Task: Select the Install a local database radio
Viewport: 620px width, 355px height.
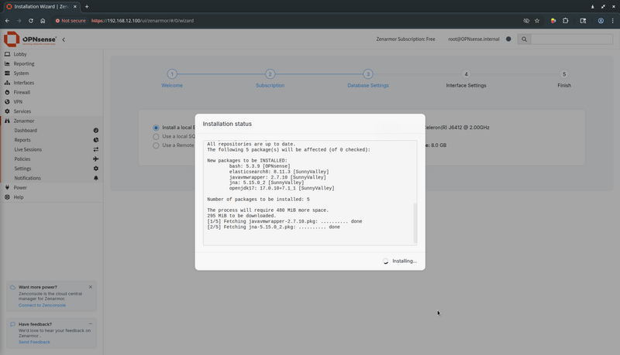Action: click(x=156, y=128)
